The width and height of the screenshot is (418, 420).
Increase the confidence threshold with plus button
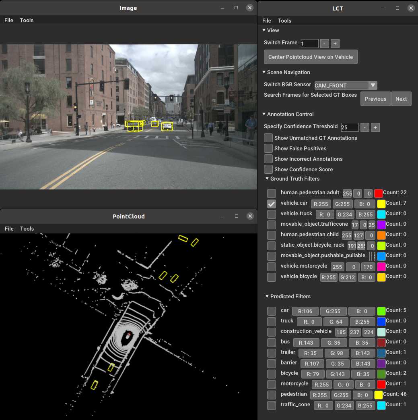[375, 127]
